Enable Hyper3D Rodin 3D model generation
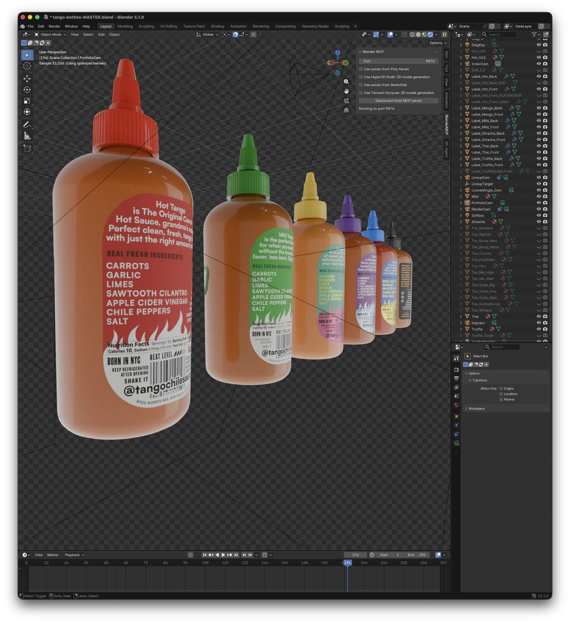The image size is (570, 623). [361, 77]
